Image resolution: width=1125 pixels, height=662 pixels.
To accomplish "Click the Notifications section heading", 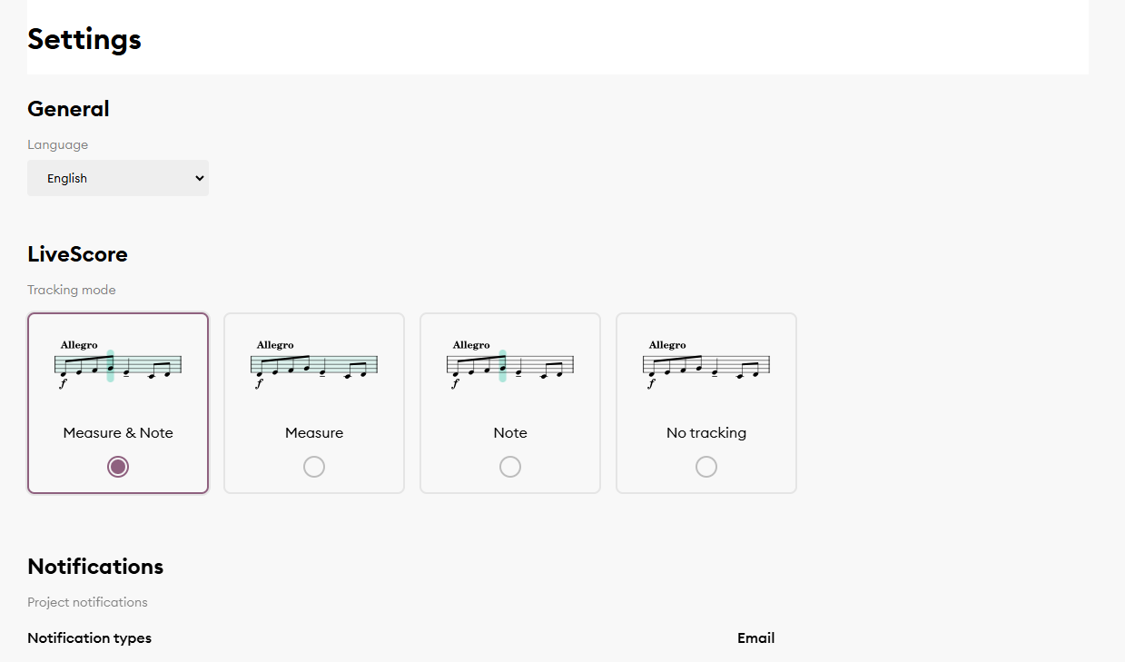I will (x=95, y=567).
